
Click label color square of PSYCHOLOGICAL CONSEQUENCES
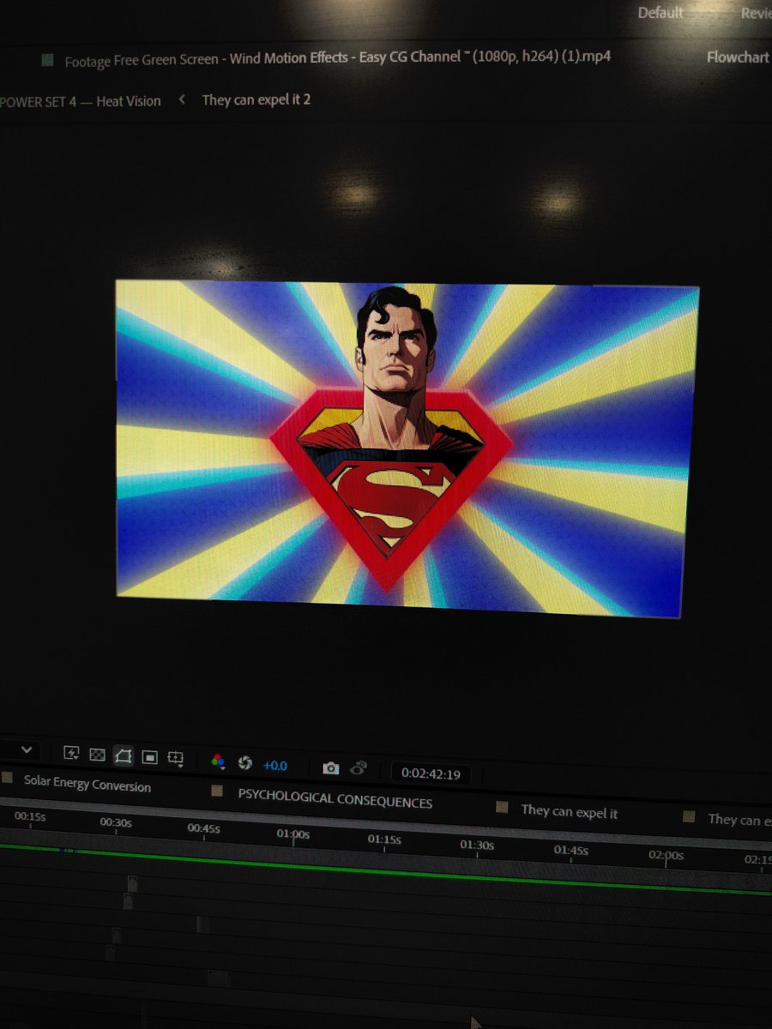pos(217,791)
